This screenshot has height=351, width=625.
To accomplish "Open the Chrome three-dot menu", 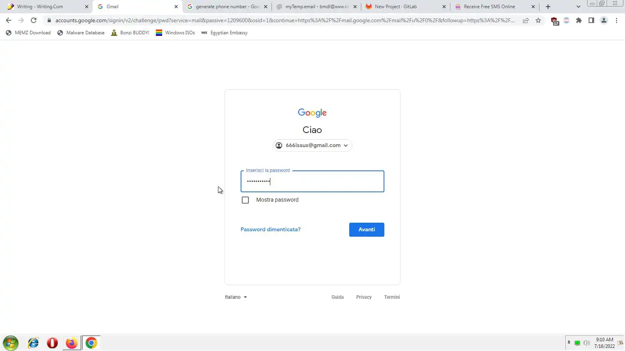I will (x=616, y=20).
